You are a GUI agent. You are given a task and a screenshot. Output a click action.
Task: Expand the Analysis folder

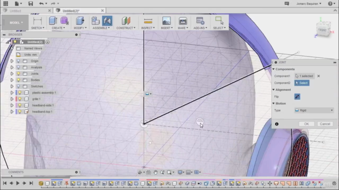point(12,67)
